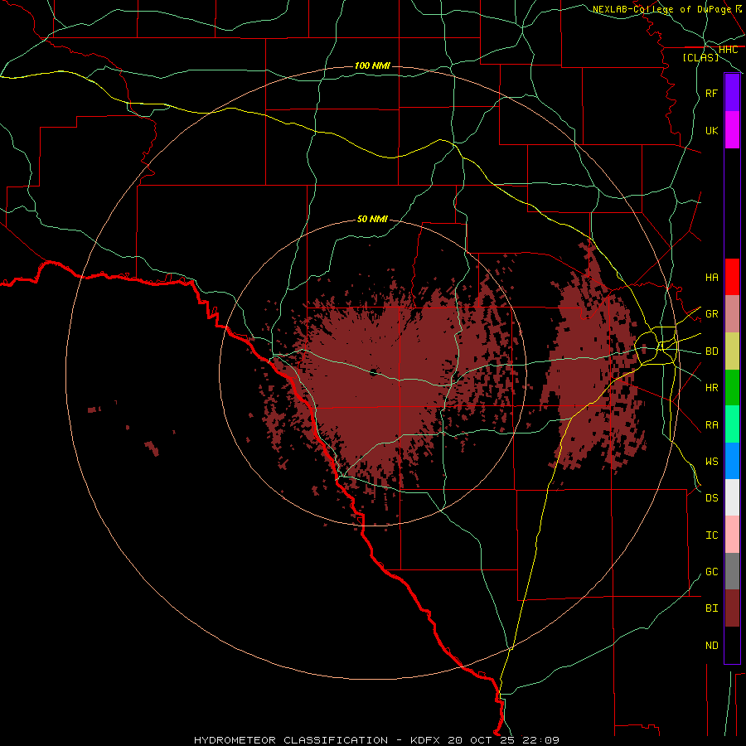Click the IC light pink legend swatch
Screen dimensions: 746x746
click(732, 535)
